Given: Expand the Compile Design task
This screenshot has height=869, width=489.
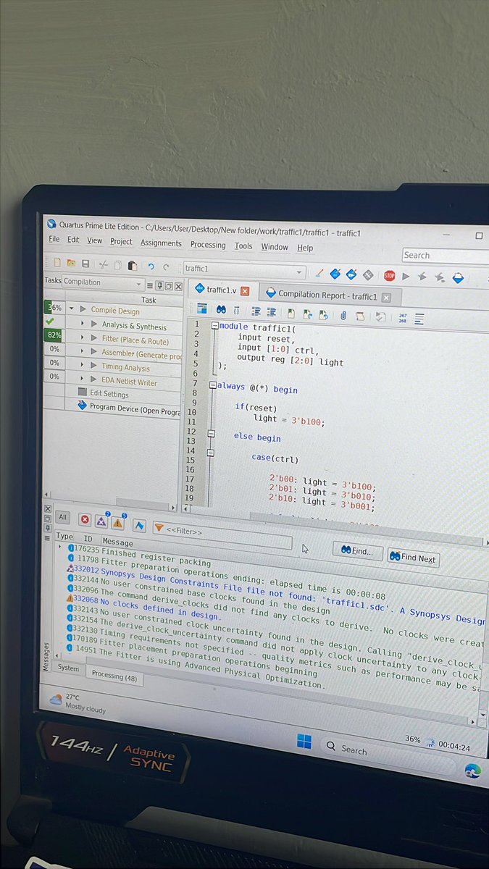Looking at the screenshot, I should tap(72, 308).
